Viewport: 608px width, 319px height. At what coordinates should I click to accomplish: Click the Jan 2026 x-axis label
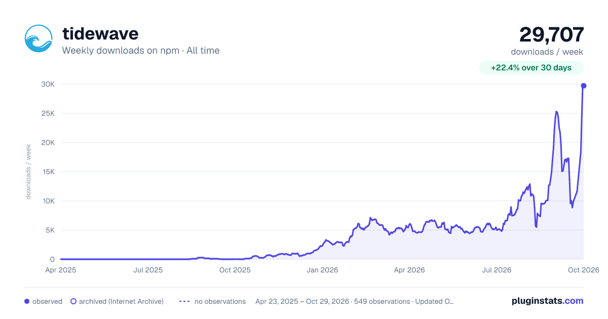pyautogui.click(x=322, y=270)
